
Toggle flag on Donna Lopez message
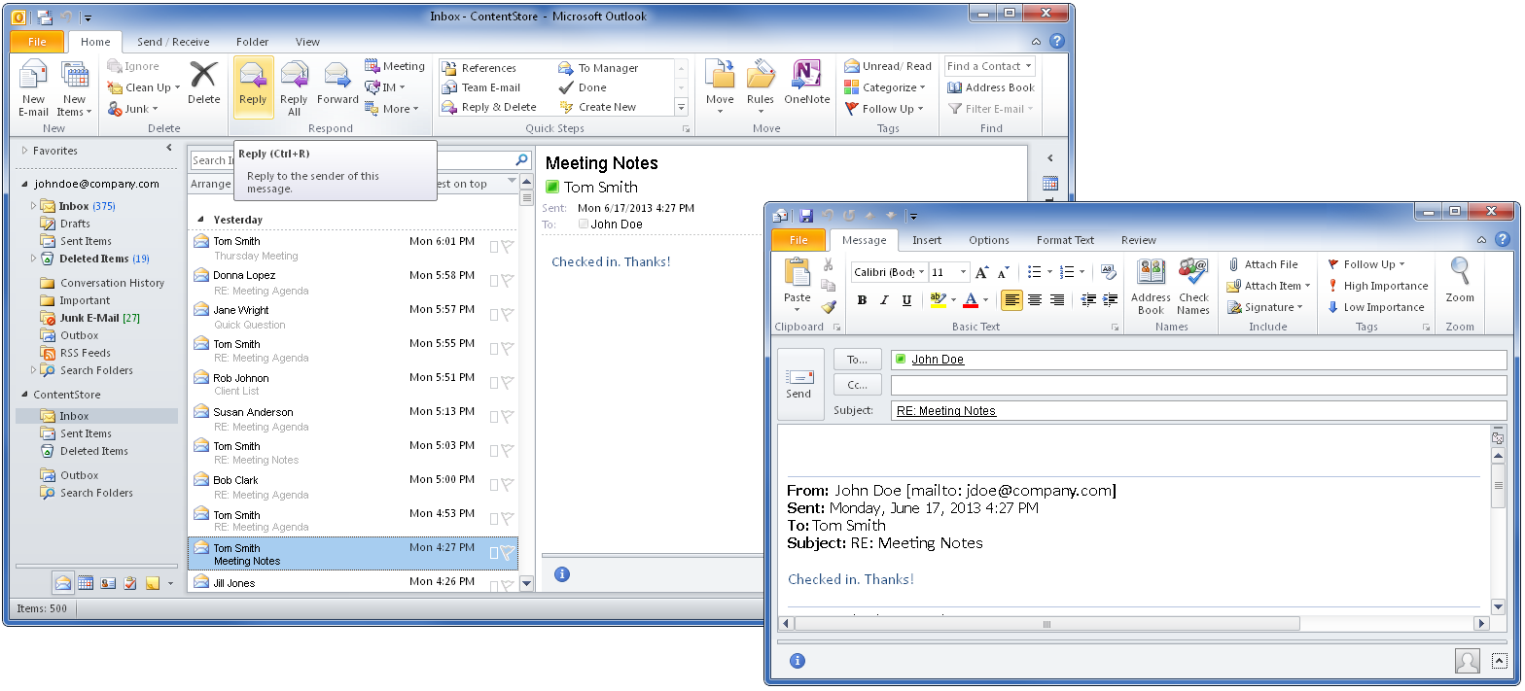[507, 281]
